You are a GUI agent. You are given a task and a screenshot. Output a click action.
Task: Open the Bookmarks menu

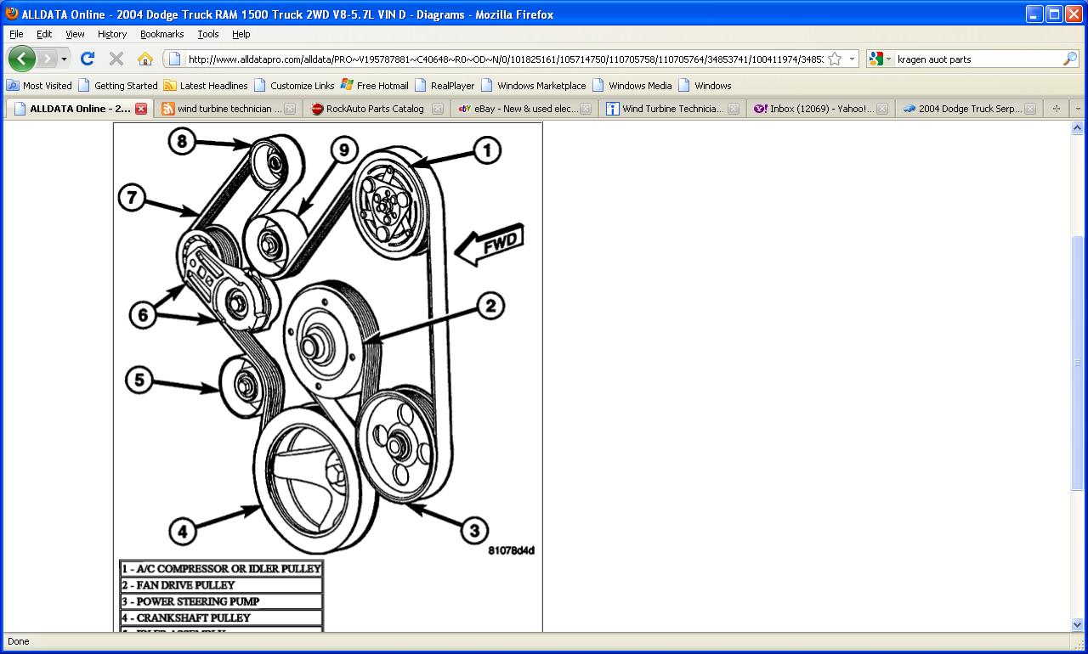coord(161,34)
